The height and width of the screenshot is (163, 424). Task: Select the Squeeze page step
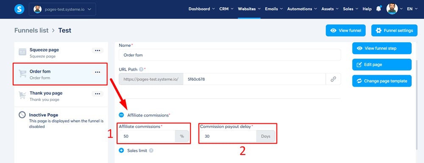pos(61,53)
